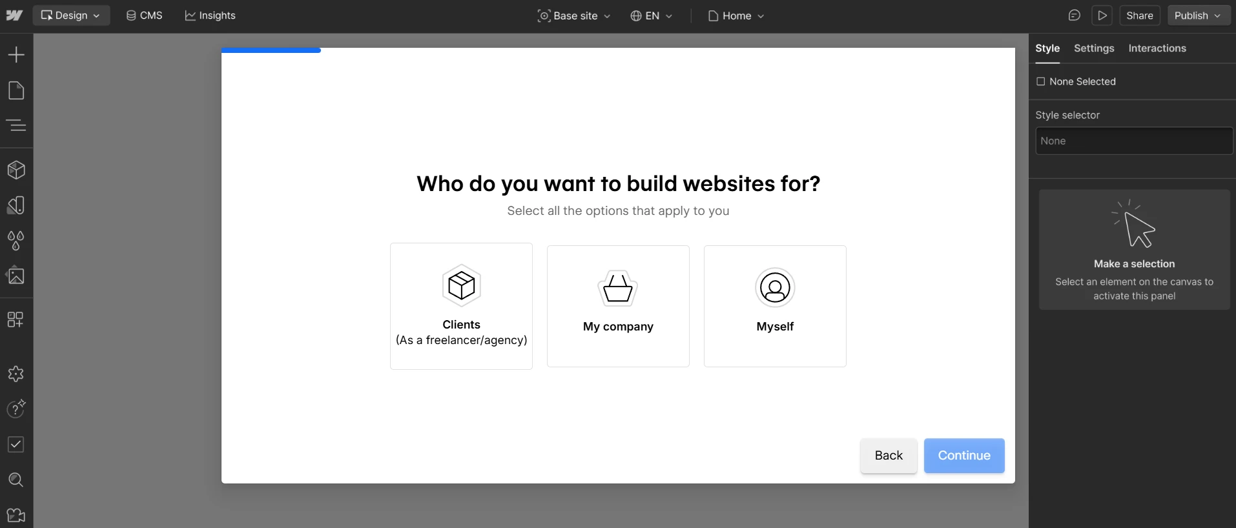Click the Myself person icon
The height and width of the screenshot is (528, 1236).
coord(775,287)
